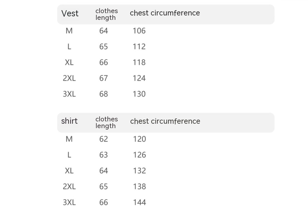Screen dimensions: 308x213
Task: Select the shirt chest value 132
Action: pyautogui.click(x=139, y=171)
